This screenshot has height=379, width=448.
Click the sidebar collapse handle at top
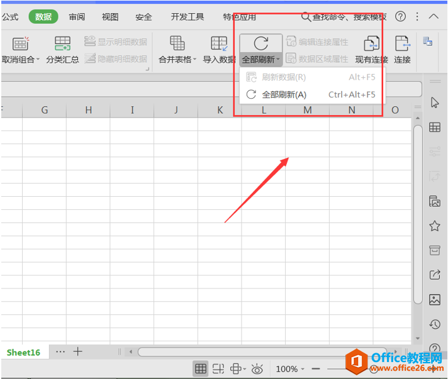click(x=435, y=82)
